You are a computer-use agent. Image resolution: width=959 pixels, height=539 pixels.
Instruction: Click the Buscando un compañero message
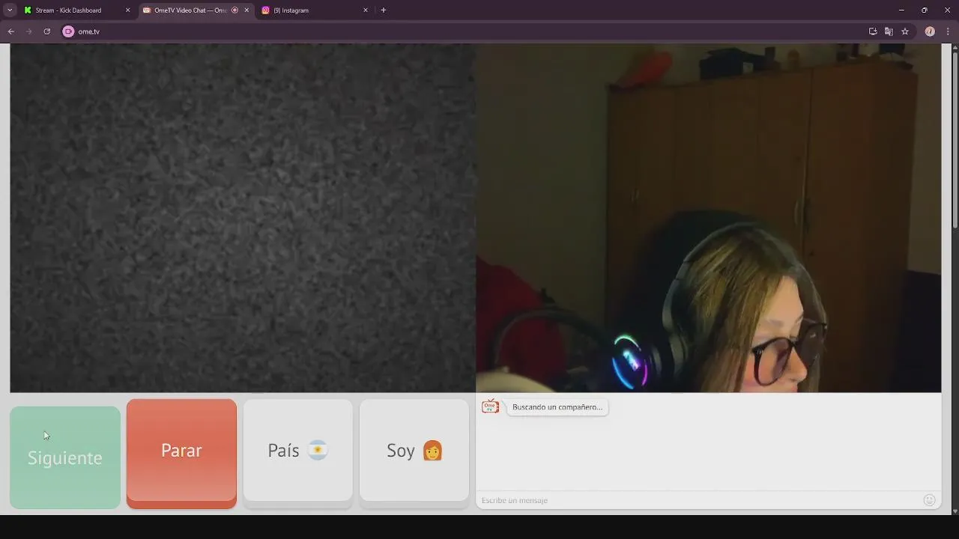point(557,407)
